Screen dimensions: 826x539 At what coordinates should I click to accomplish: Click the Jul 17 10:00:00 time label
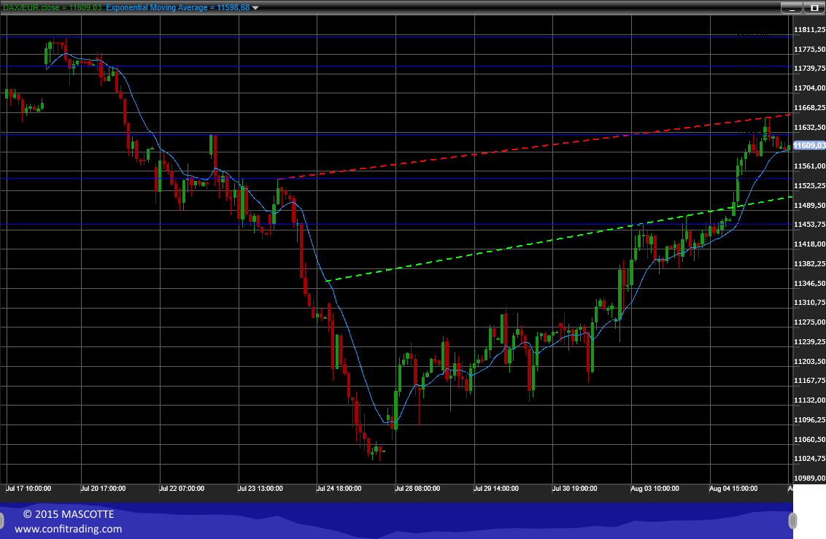point(28,489)
